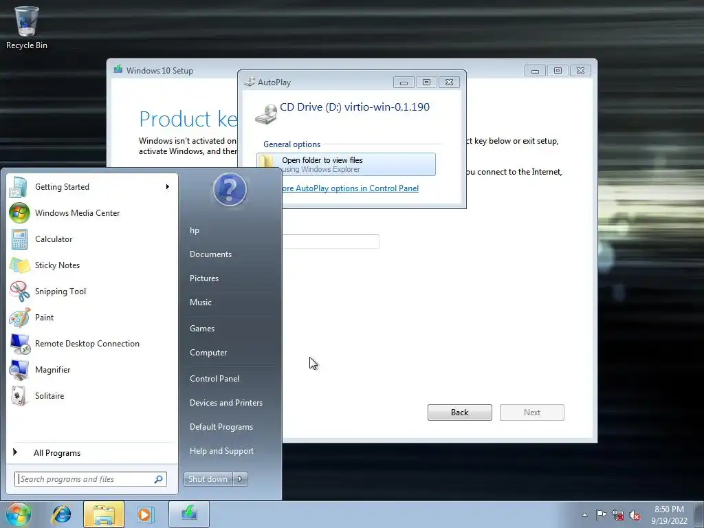704x528 pixels.
Task: Click the Getting Started icon in Start menu
Action: [19, 187]
